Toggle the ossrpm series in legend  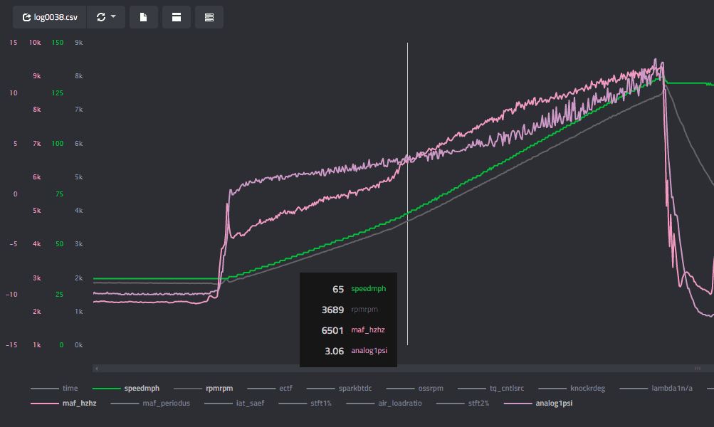[x=415, y=389]
